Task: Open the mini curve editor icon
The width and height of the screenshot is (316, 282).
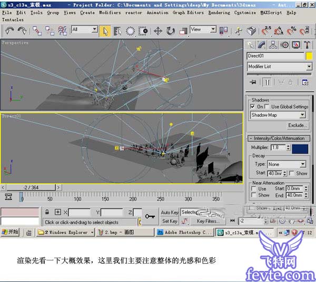Action: pos(185,221)
